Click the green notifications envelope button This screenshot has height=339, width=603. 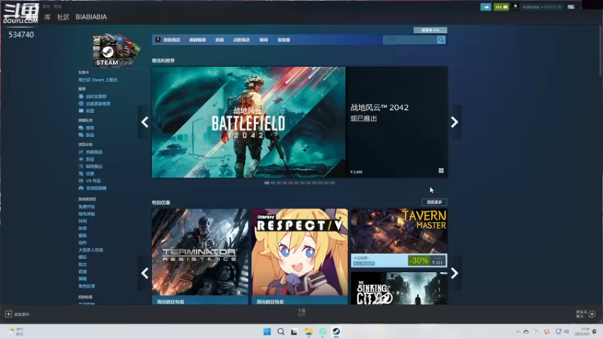pos(501,7)
